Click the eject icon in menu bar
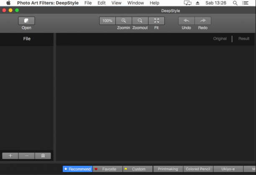The image size is (256, 175). click(x=197, y=3)
